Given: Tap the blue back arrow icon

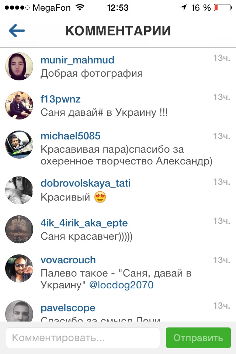Looking at the screenshot, I should coord(17,31).
